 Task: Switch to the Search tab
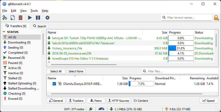click(40, 26)
